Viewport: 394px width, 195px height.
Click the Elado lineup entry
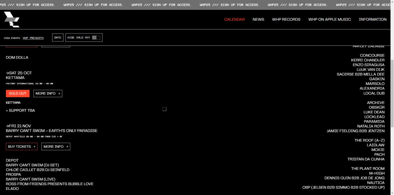[x=12, y=189]
